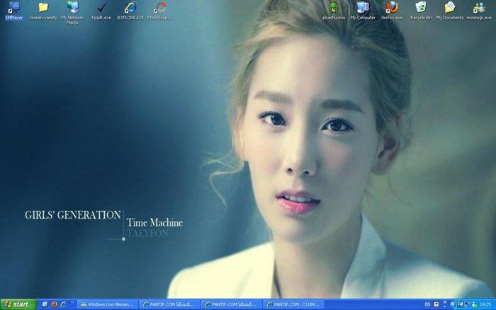
Task: Open the Start menu
Action: click(x=18, y=304)
